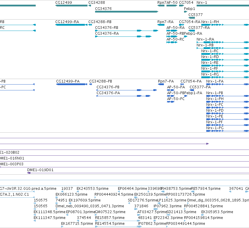Viewport: 249px width, 228px height.
Task: Select the Nrx-1-RG transcript label
Action: coord(210,75)
